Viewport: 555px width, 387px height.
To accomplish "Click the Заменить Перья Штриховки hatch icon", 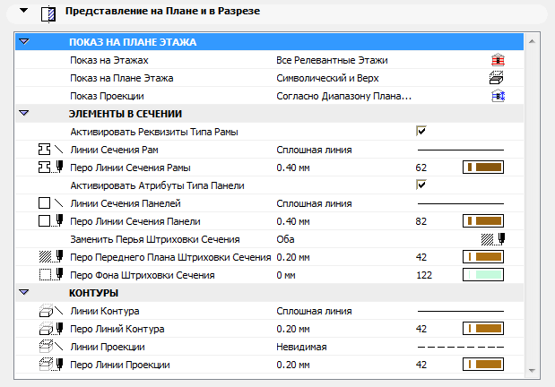I will [x=494, y=239].
